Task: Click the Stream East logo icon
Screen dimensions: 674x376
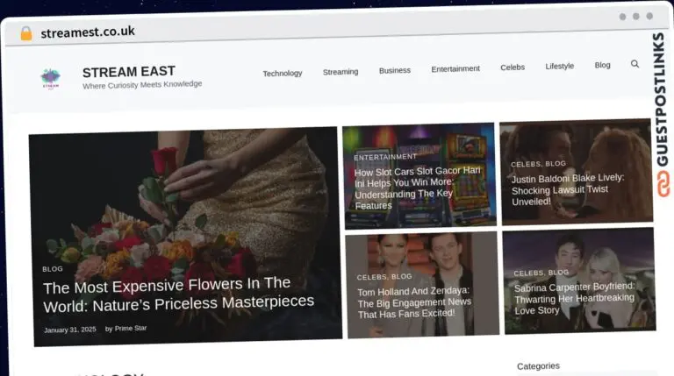Action: 51,79
